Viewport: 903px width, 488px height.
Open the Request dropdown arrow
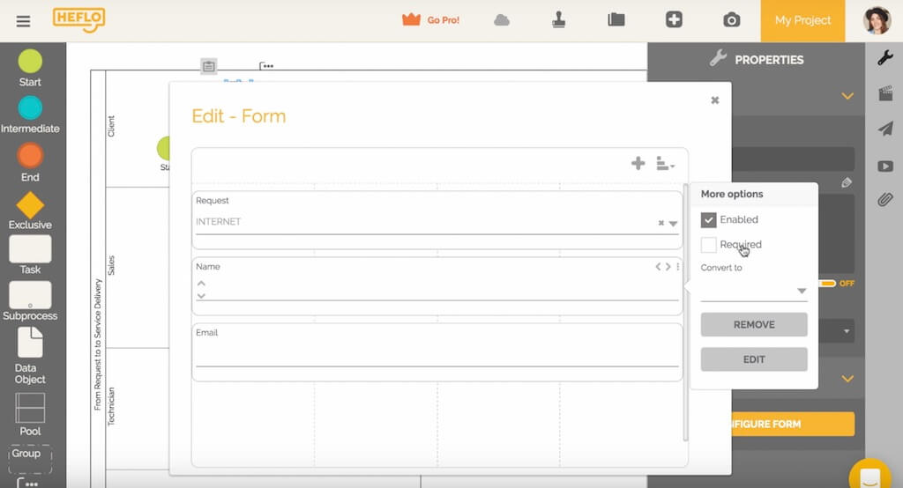(673, 223)
